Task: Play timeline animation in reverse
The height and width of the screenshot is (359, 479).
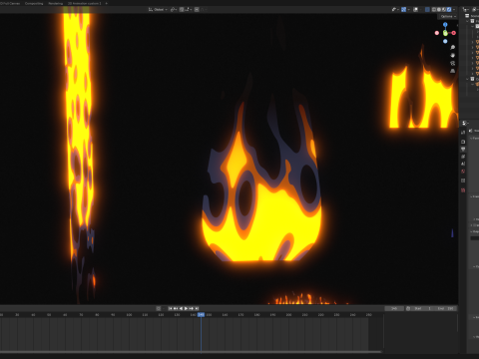Action: (x=181, y=308)
